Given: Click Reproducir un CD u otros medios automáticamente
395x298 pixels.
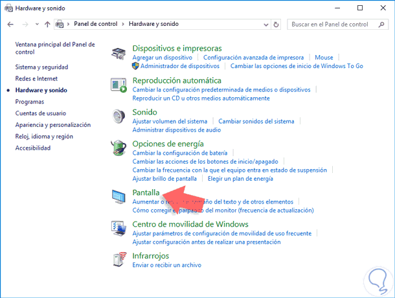Looking at the screenshot, I should pos(201,98).
